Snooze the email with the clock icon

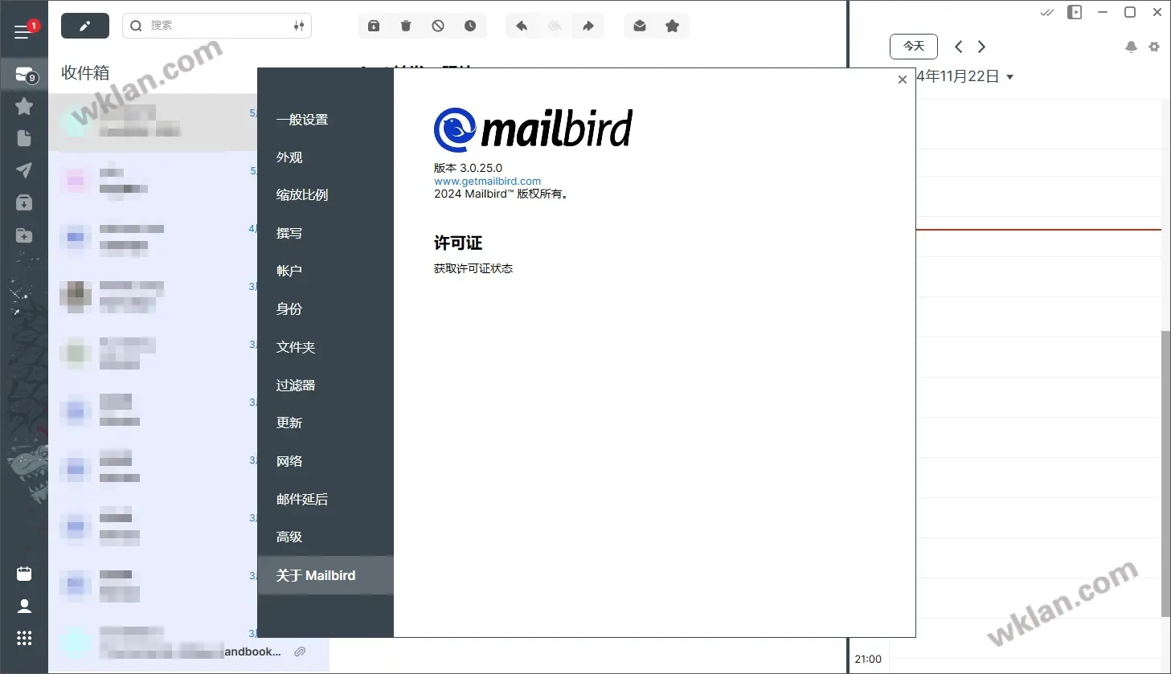tap(470, 26)
